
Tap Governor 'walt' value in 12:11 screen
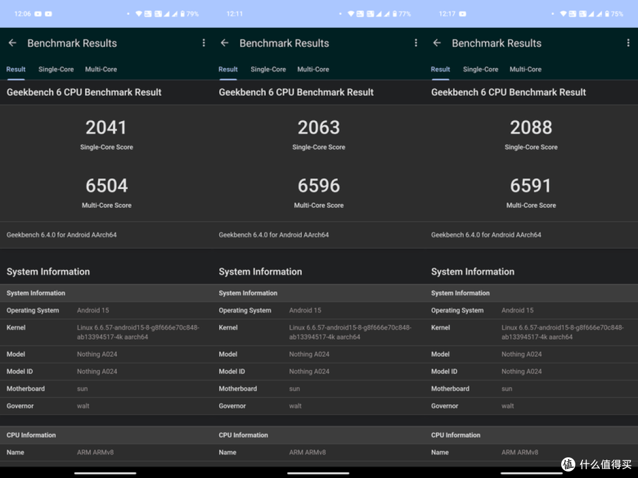[295, 405]
